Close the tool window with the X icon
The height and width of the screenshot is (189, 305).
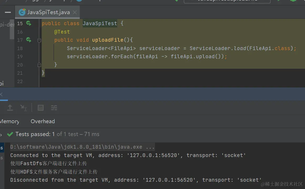pos(1,94)
